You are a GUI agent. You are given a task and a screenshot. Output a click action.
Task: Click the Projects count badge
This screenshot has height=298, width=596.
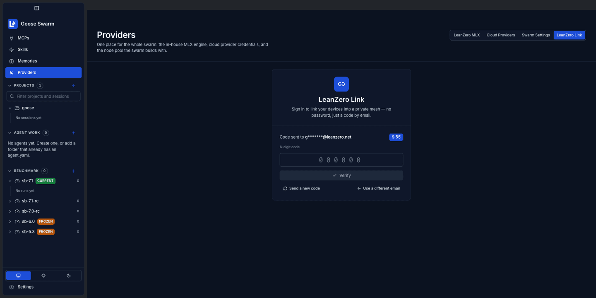tap(40, 86)
